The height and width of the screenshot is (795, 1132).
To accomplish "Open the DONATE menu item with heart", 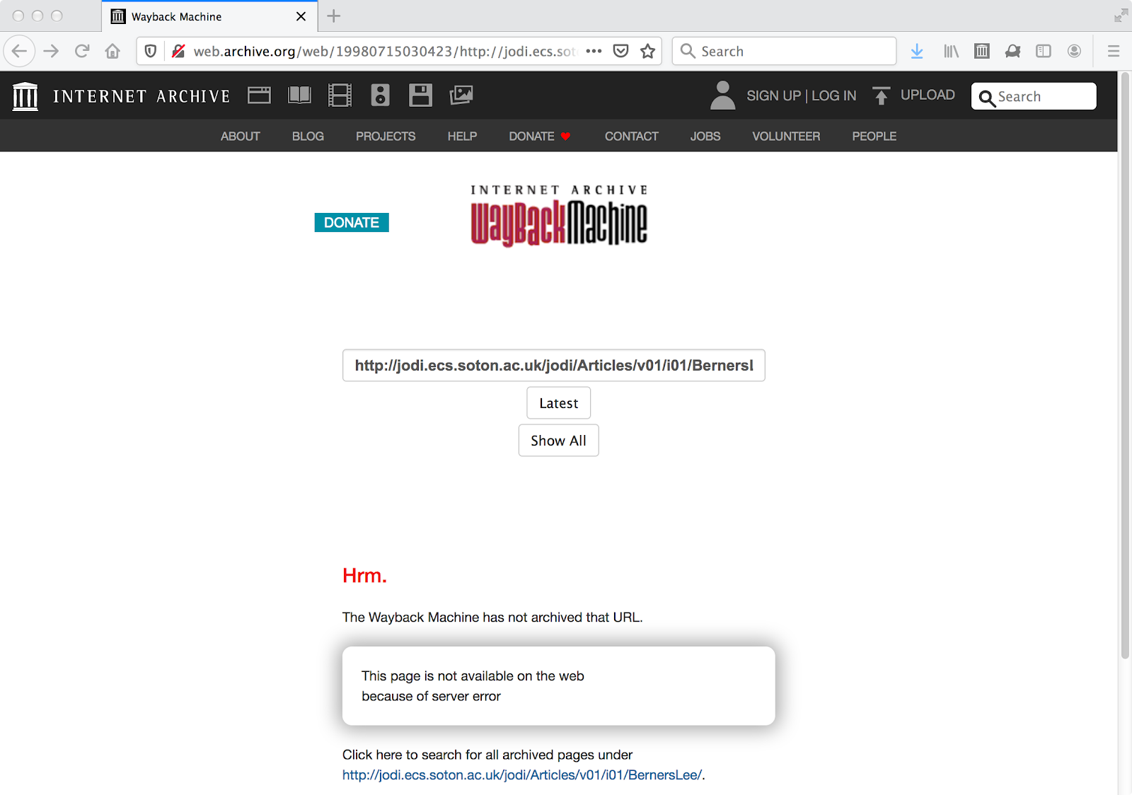I will 540,136.
